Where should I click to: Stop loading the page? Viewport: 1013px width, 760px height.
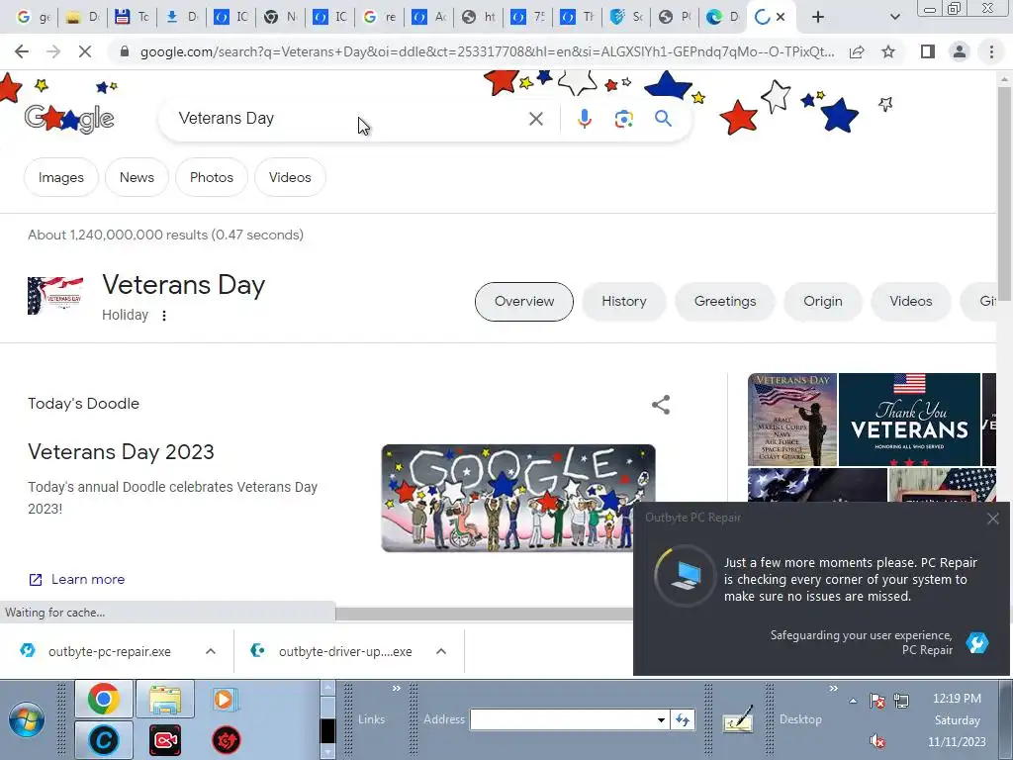85,51
